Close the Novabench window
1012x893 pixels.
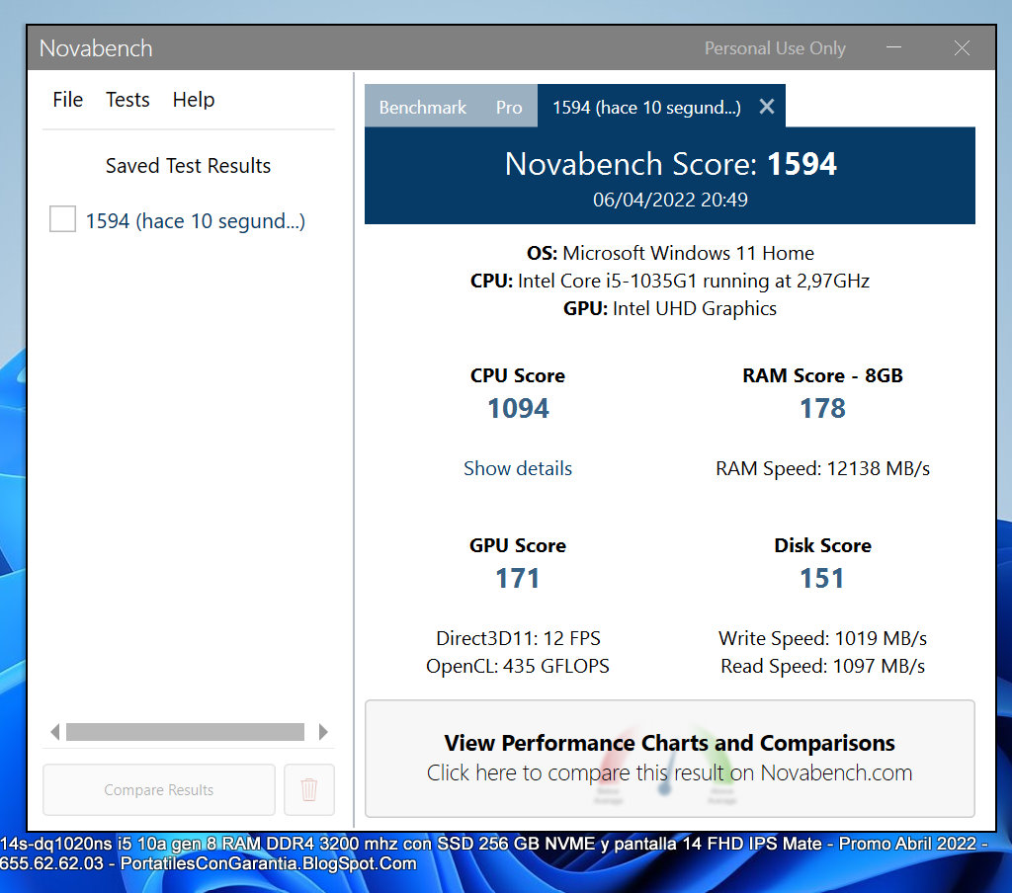pyautogui.click(x=962, y=47)
